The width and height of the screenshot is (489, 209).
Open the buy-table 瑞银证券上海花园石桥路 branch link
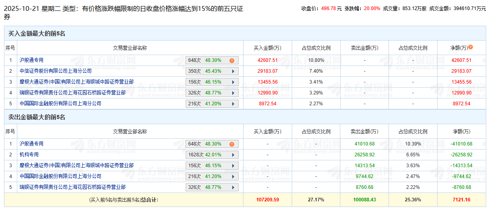(x=72, y=93)
